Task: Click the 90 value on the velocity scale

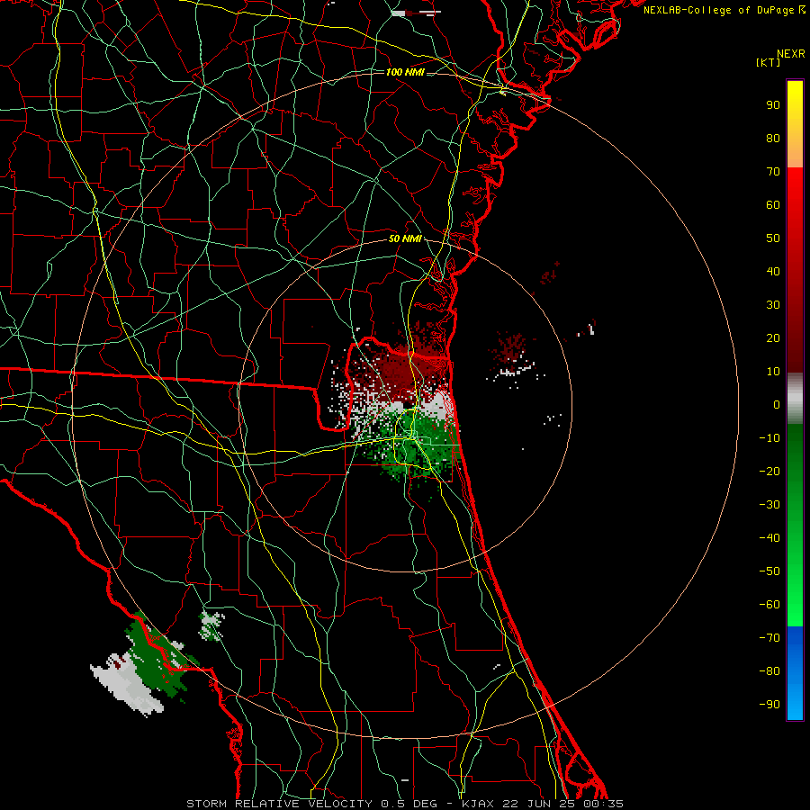Action: click(x=773, y=105)
